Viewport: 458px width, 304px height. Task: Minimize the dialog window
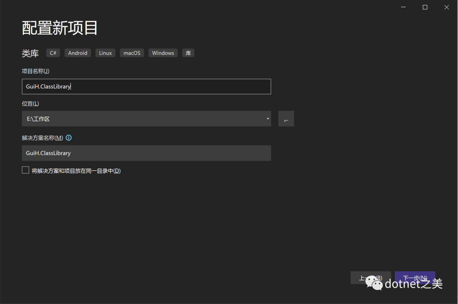coord(403,7)
